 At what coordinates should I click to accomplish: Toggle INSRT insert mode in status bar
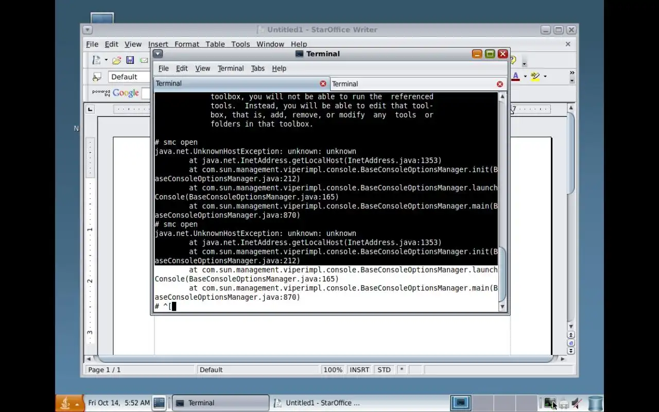[359, 370]
